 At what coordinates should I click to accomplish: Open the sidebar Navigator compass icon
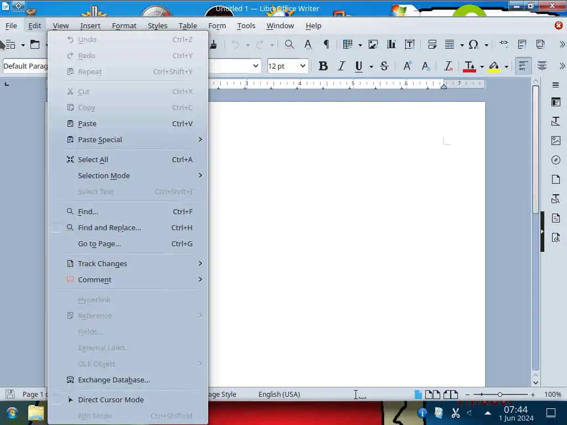coord(556,160)
